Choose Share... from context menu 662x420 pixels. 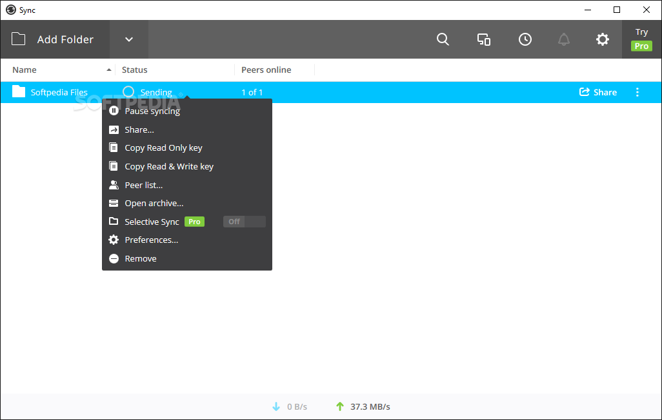187,129
